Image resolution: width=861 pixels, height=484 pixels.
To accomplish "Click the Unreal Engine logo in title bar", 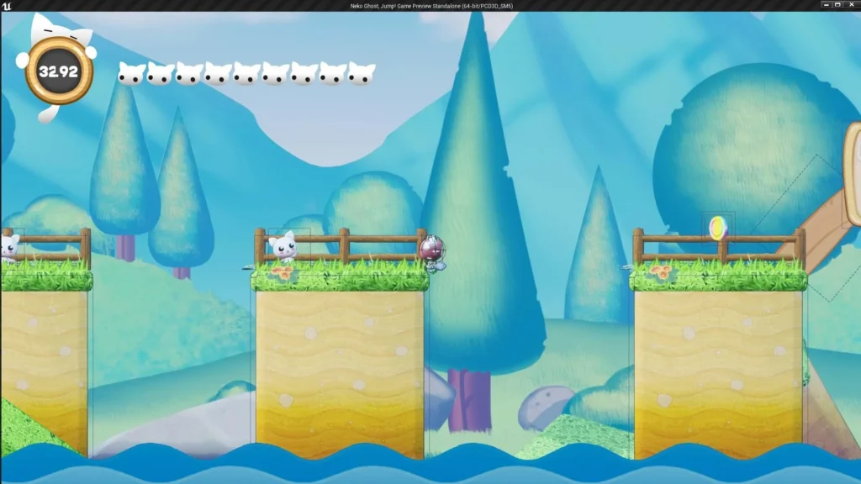I will [7, 5].
